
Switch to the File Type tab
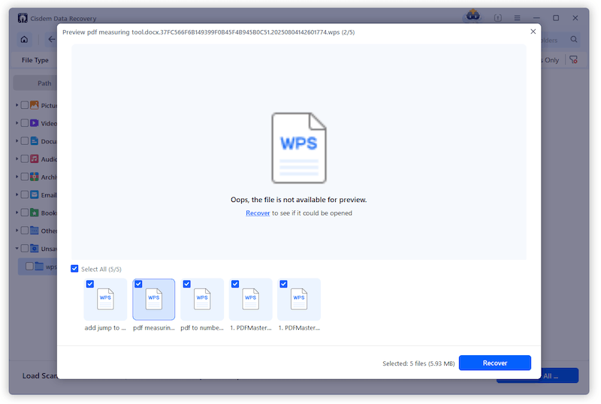coord(35,60)
